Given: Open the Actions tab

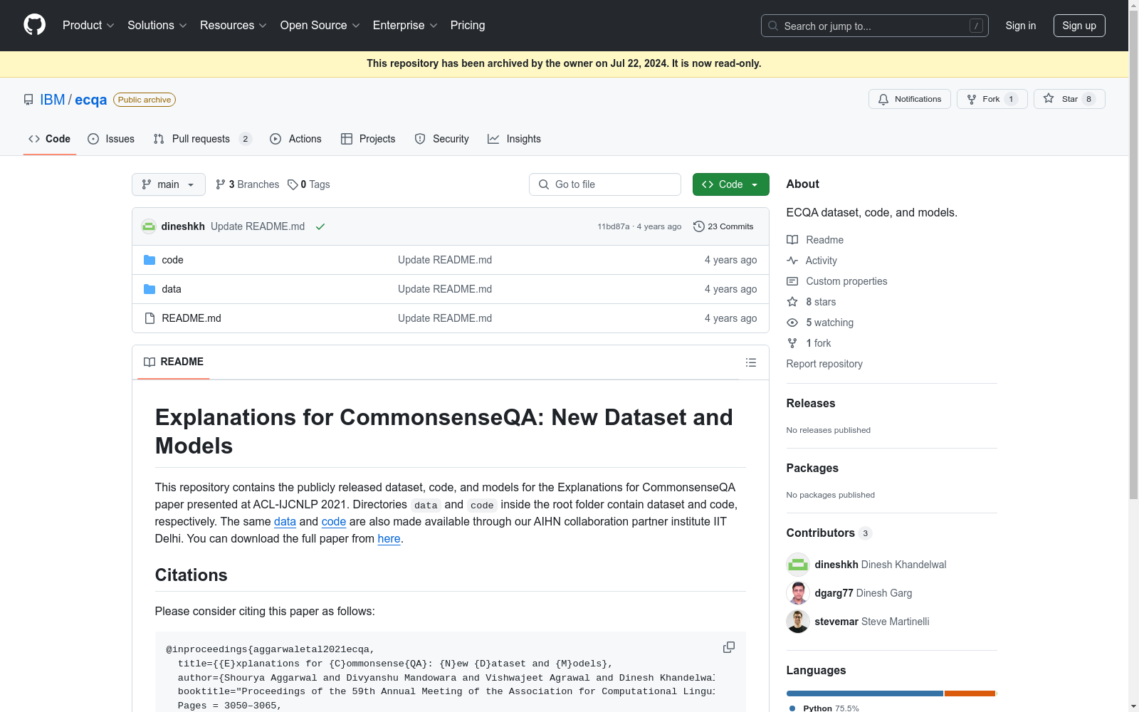Looking at the screenshot, I should click(295, 139).
